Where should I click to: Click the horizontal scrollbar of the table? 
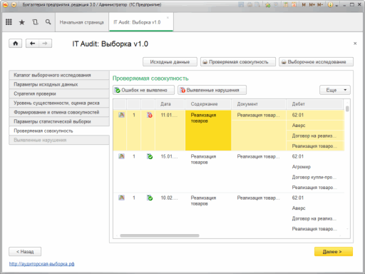[160, 235]
